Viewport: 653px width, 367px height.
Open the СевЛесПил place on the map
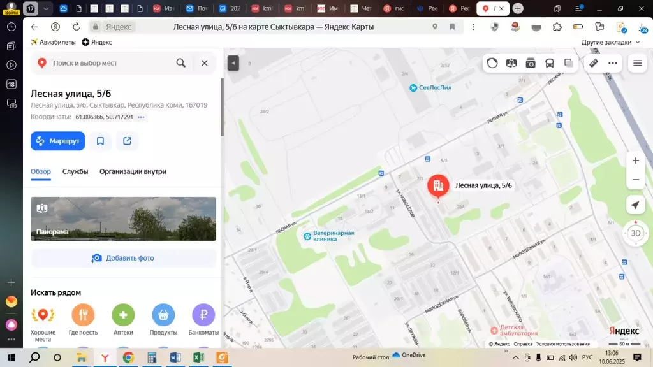pos(430,88)
